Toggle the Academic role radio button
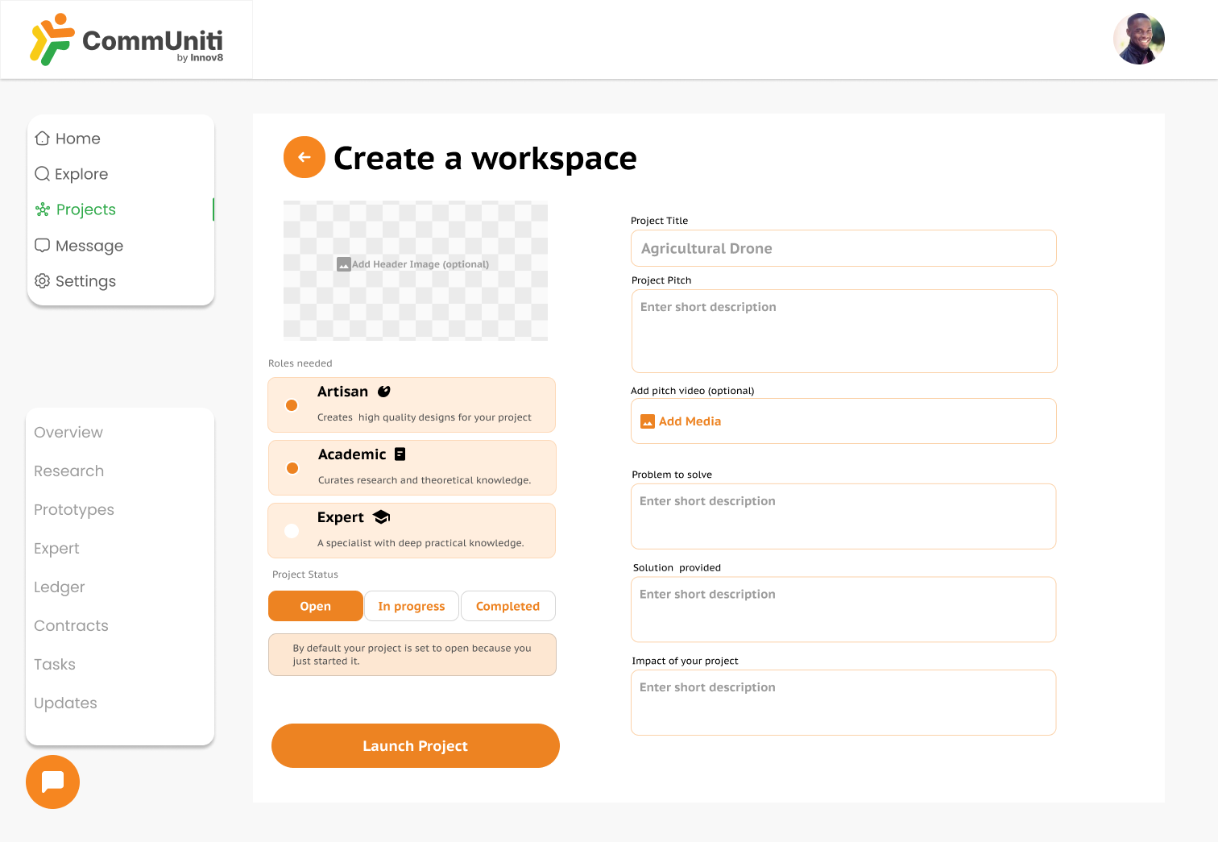This screenshot has width=1218, height=842. click(292, 468)
